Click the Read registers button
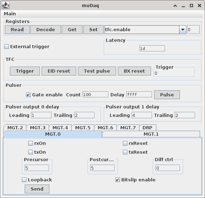 17,29
